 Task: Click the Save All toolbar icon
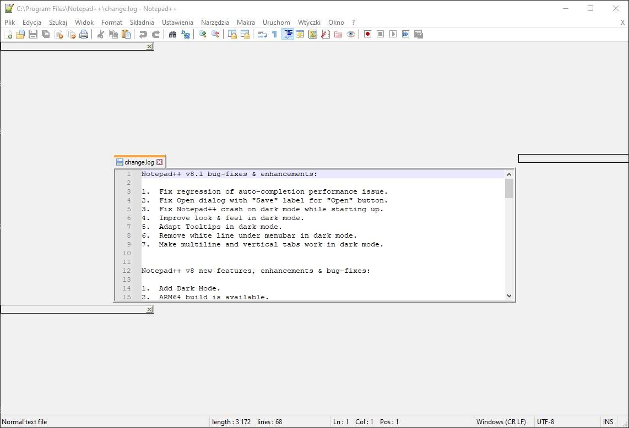[46, 35]
